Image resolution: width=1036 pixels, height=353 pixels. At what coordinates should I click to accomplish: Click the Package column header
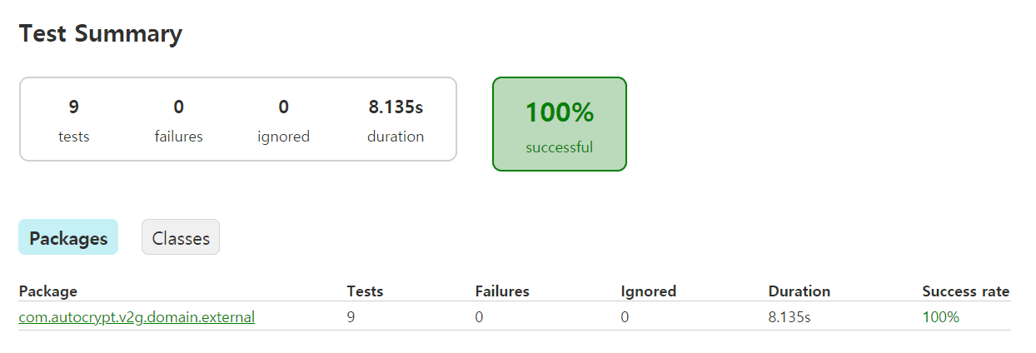coord(47,291)
